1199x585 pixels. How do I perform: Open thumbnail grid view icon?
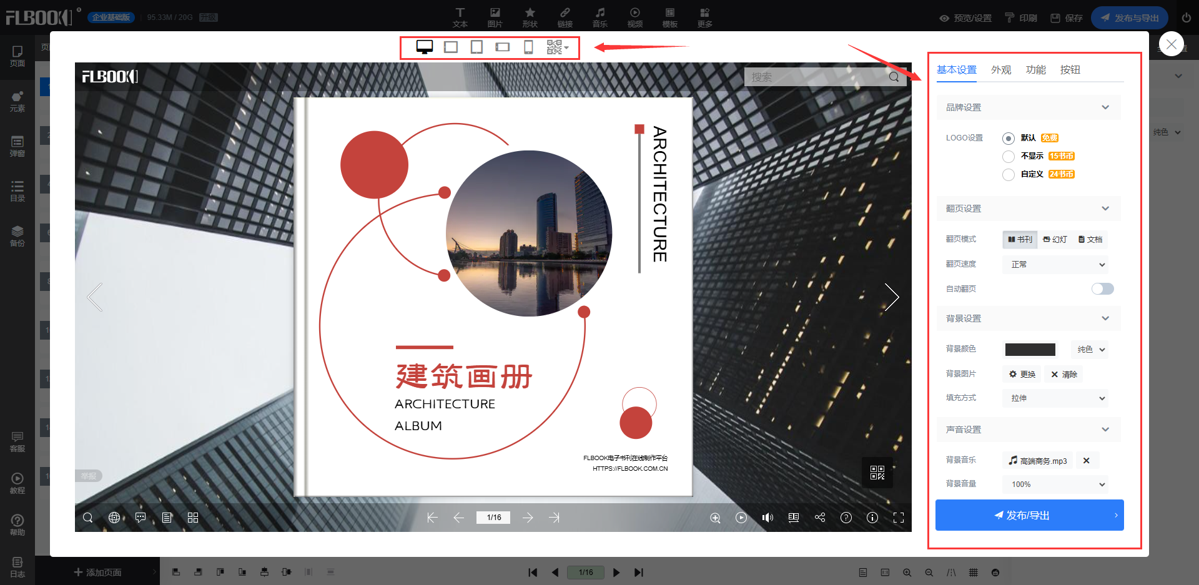point(193,518)
